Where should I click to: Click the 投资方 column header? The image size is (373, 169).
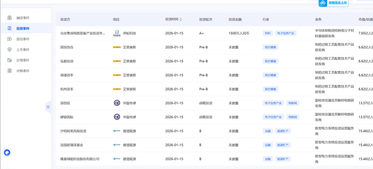[65, 19]
